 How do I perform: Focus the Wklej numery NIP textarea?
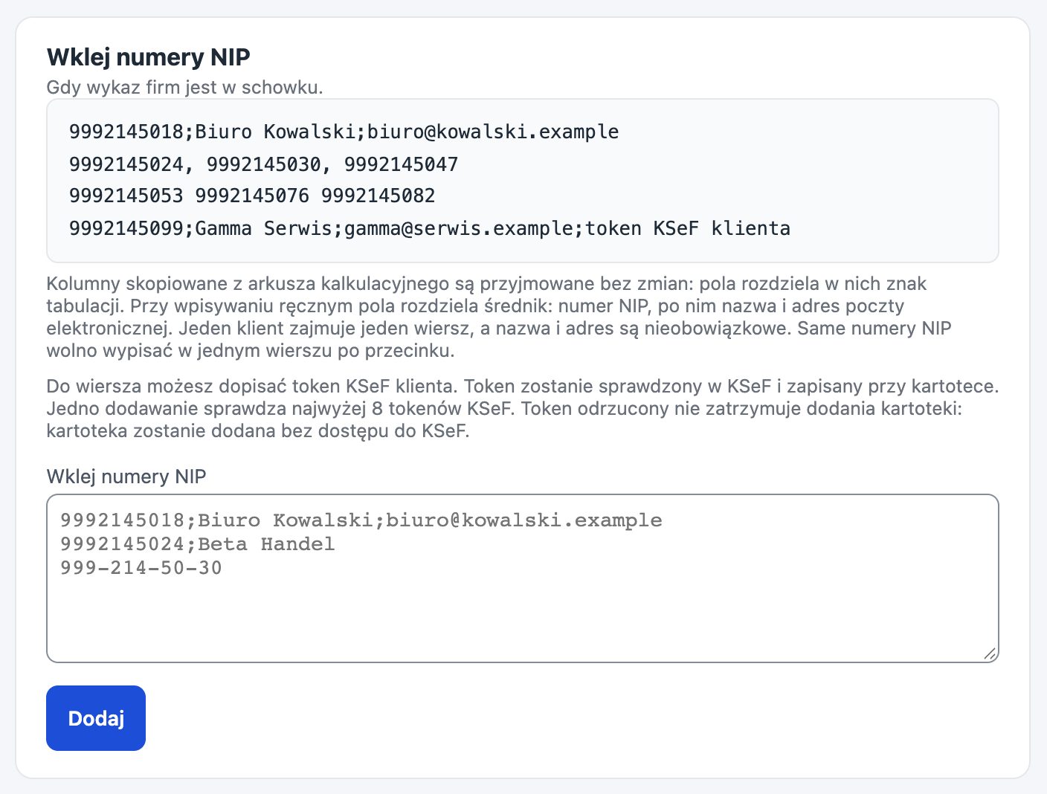tap(522, 578)
